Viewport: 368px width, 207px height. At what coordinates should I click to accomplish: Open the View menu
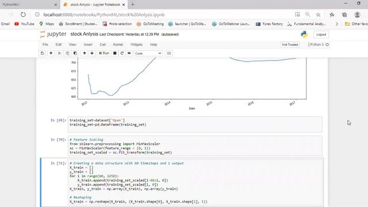pyautogui.click(x=72, y=45)
